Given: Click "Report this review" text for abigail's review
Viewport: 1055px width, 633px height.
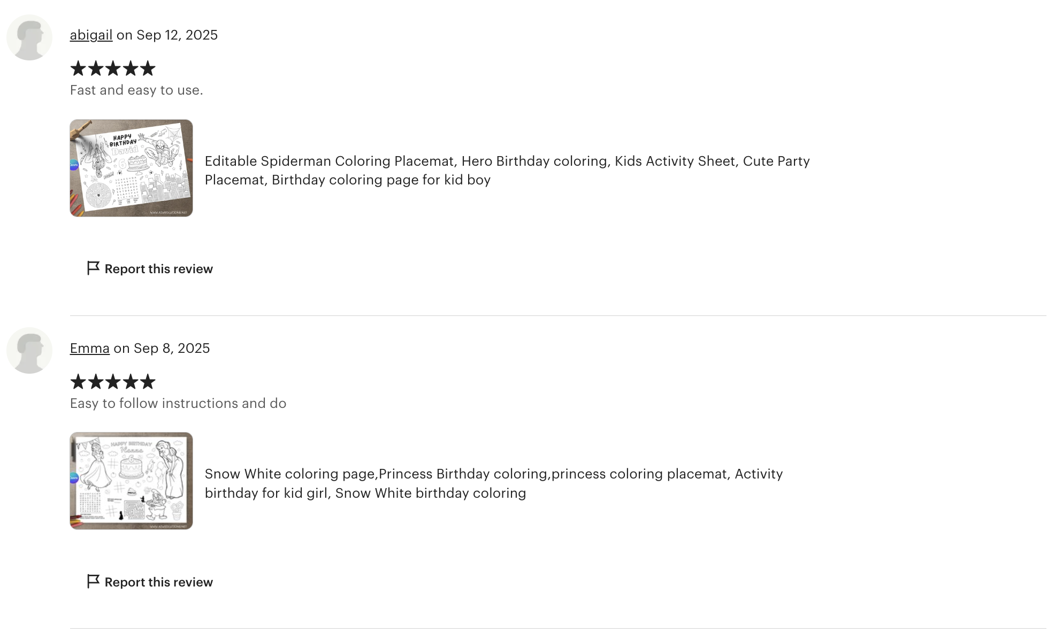Looking at the screenshot, I should pyautogui.click(x=158, y=269).
